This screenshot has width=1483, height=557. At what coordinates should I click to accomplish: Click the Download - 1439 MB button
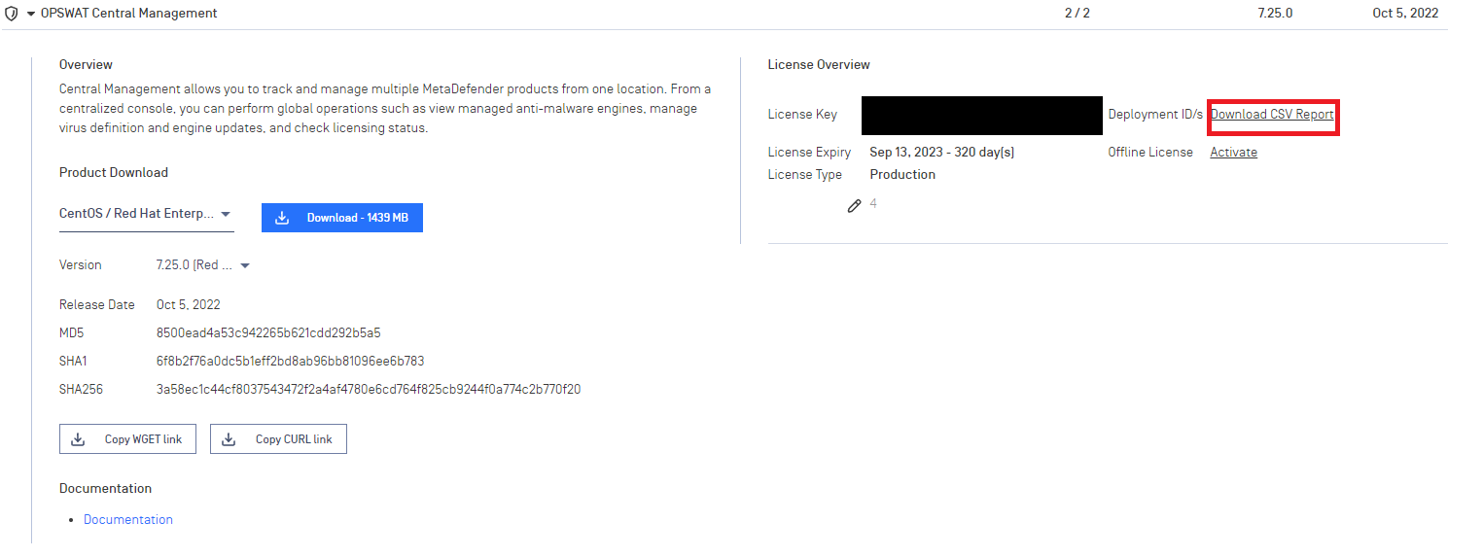click(x=342, y=218)
